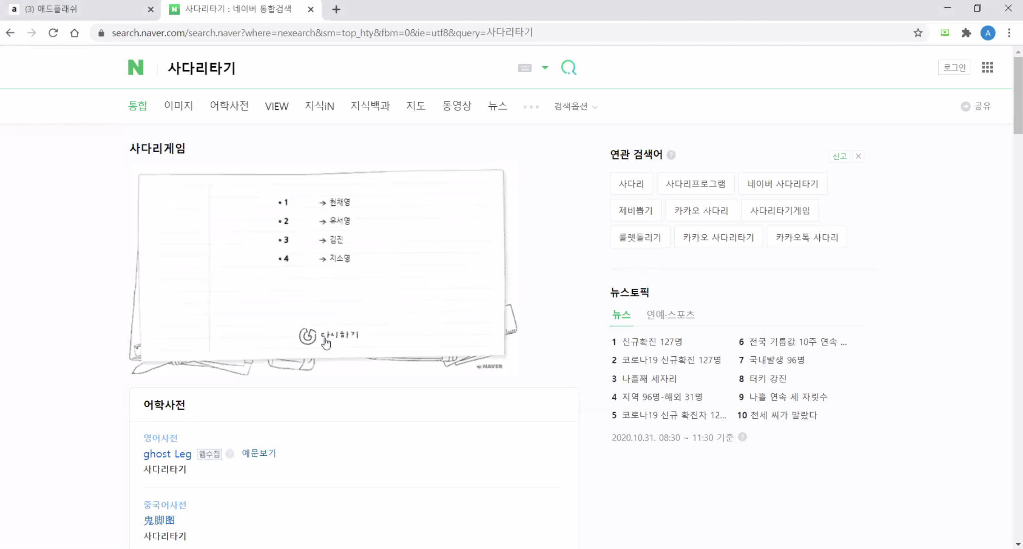1023x549 pixels.
Task: Open the Chinese entry 鬼脚图
Action: coord(159,520)
